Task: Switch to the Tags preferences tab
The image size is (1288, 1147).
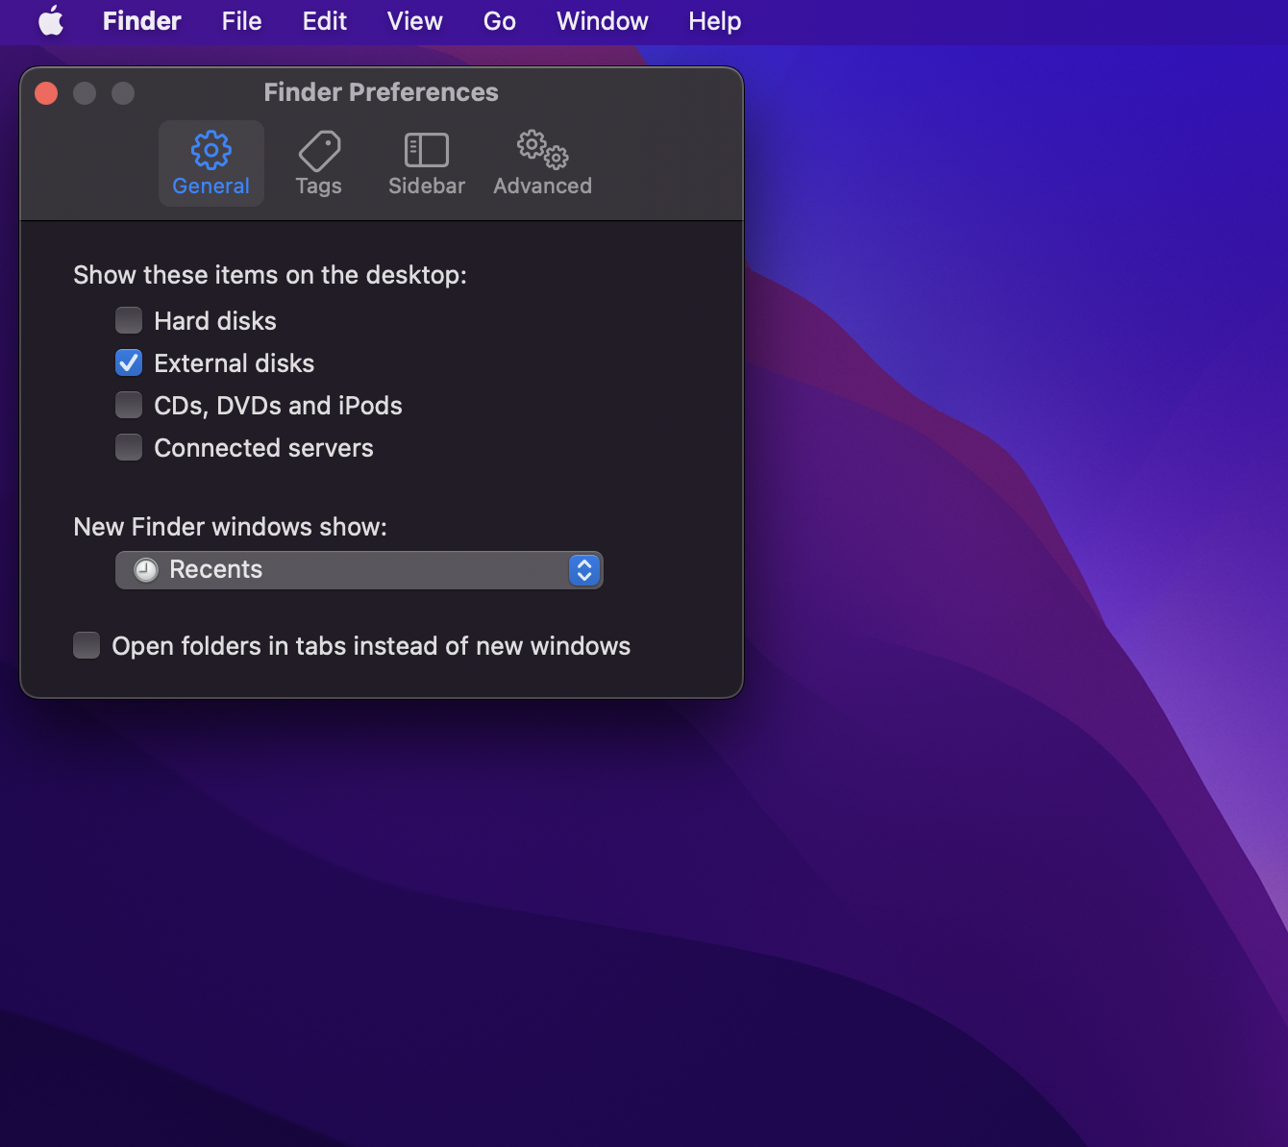Action: (318, 163)
